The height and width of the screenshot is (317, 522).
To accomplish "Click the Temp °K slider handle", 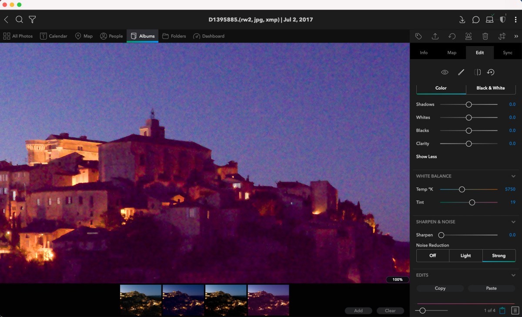I will 462,189.
